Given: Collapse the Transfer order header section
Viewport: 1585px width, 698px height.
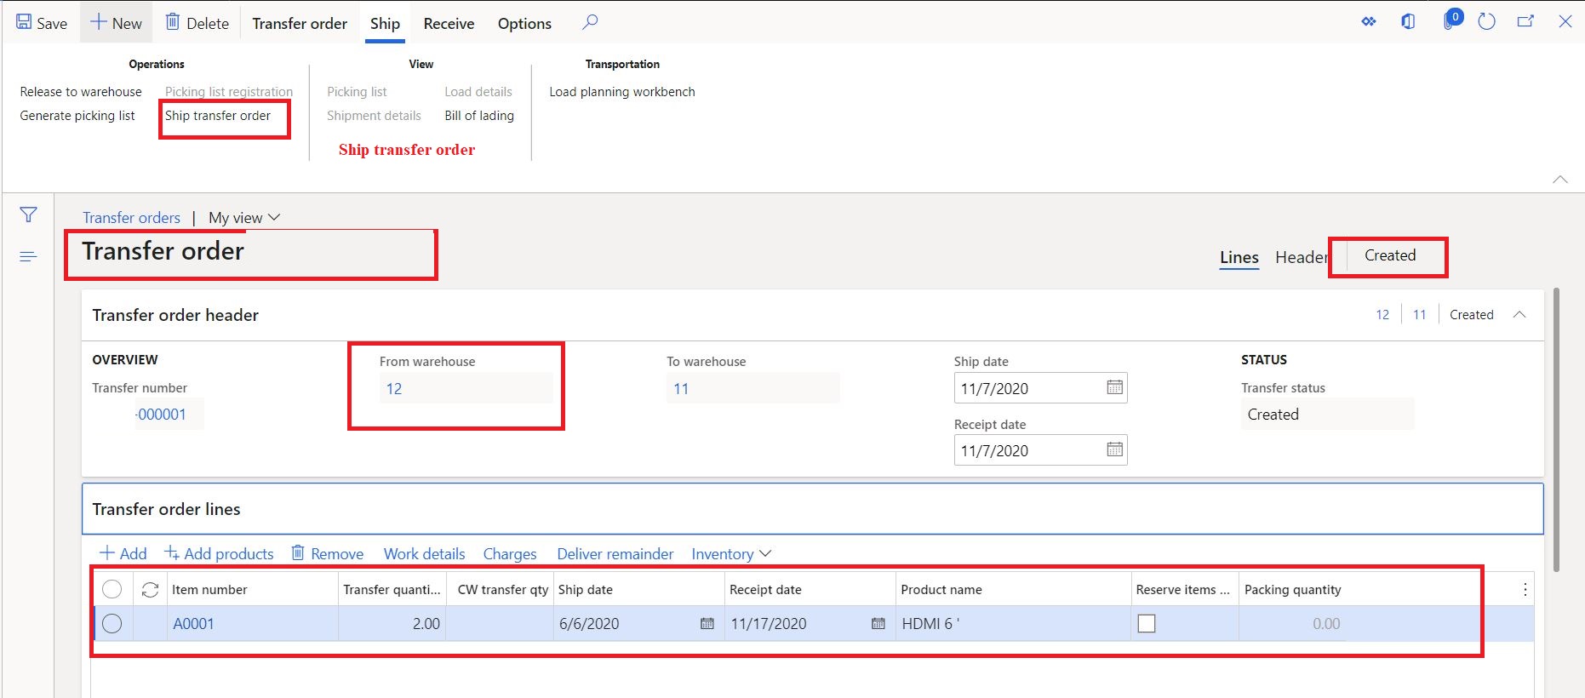Looking at the screenshot, I should point(1519,315).
